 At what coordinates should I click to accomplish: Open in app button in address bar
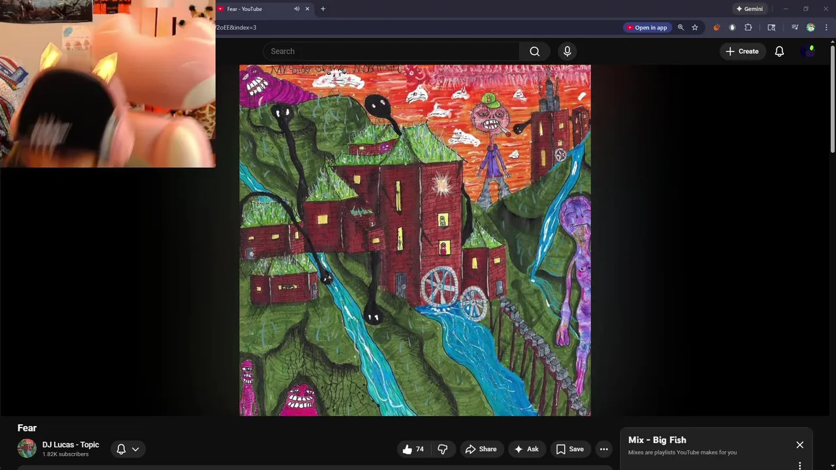pos(647,27)
